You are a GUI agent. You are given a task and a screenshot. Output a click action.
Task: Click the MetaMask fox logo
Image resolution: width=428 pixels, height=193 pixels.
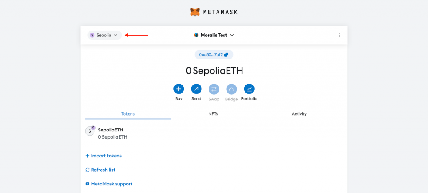pos(195,12)
